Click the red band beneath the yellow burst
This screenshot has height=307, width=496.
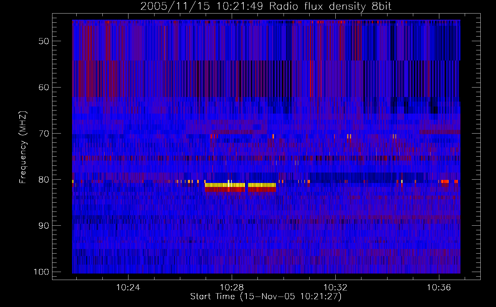(x=240, y=190)
